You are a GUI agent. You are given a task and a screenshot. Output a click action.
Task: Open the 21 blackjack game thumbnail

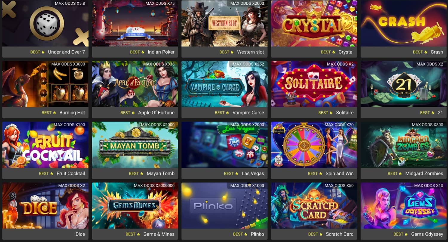404,84
